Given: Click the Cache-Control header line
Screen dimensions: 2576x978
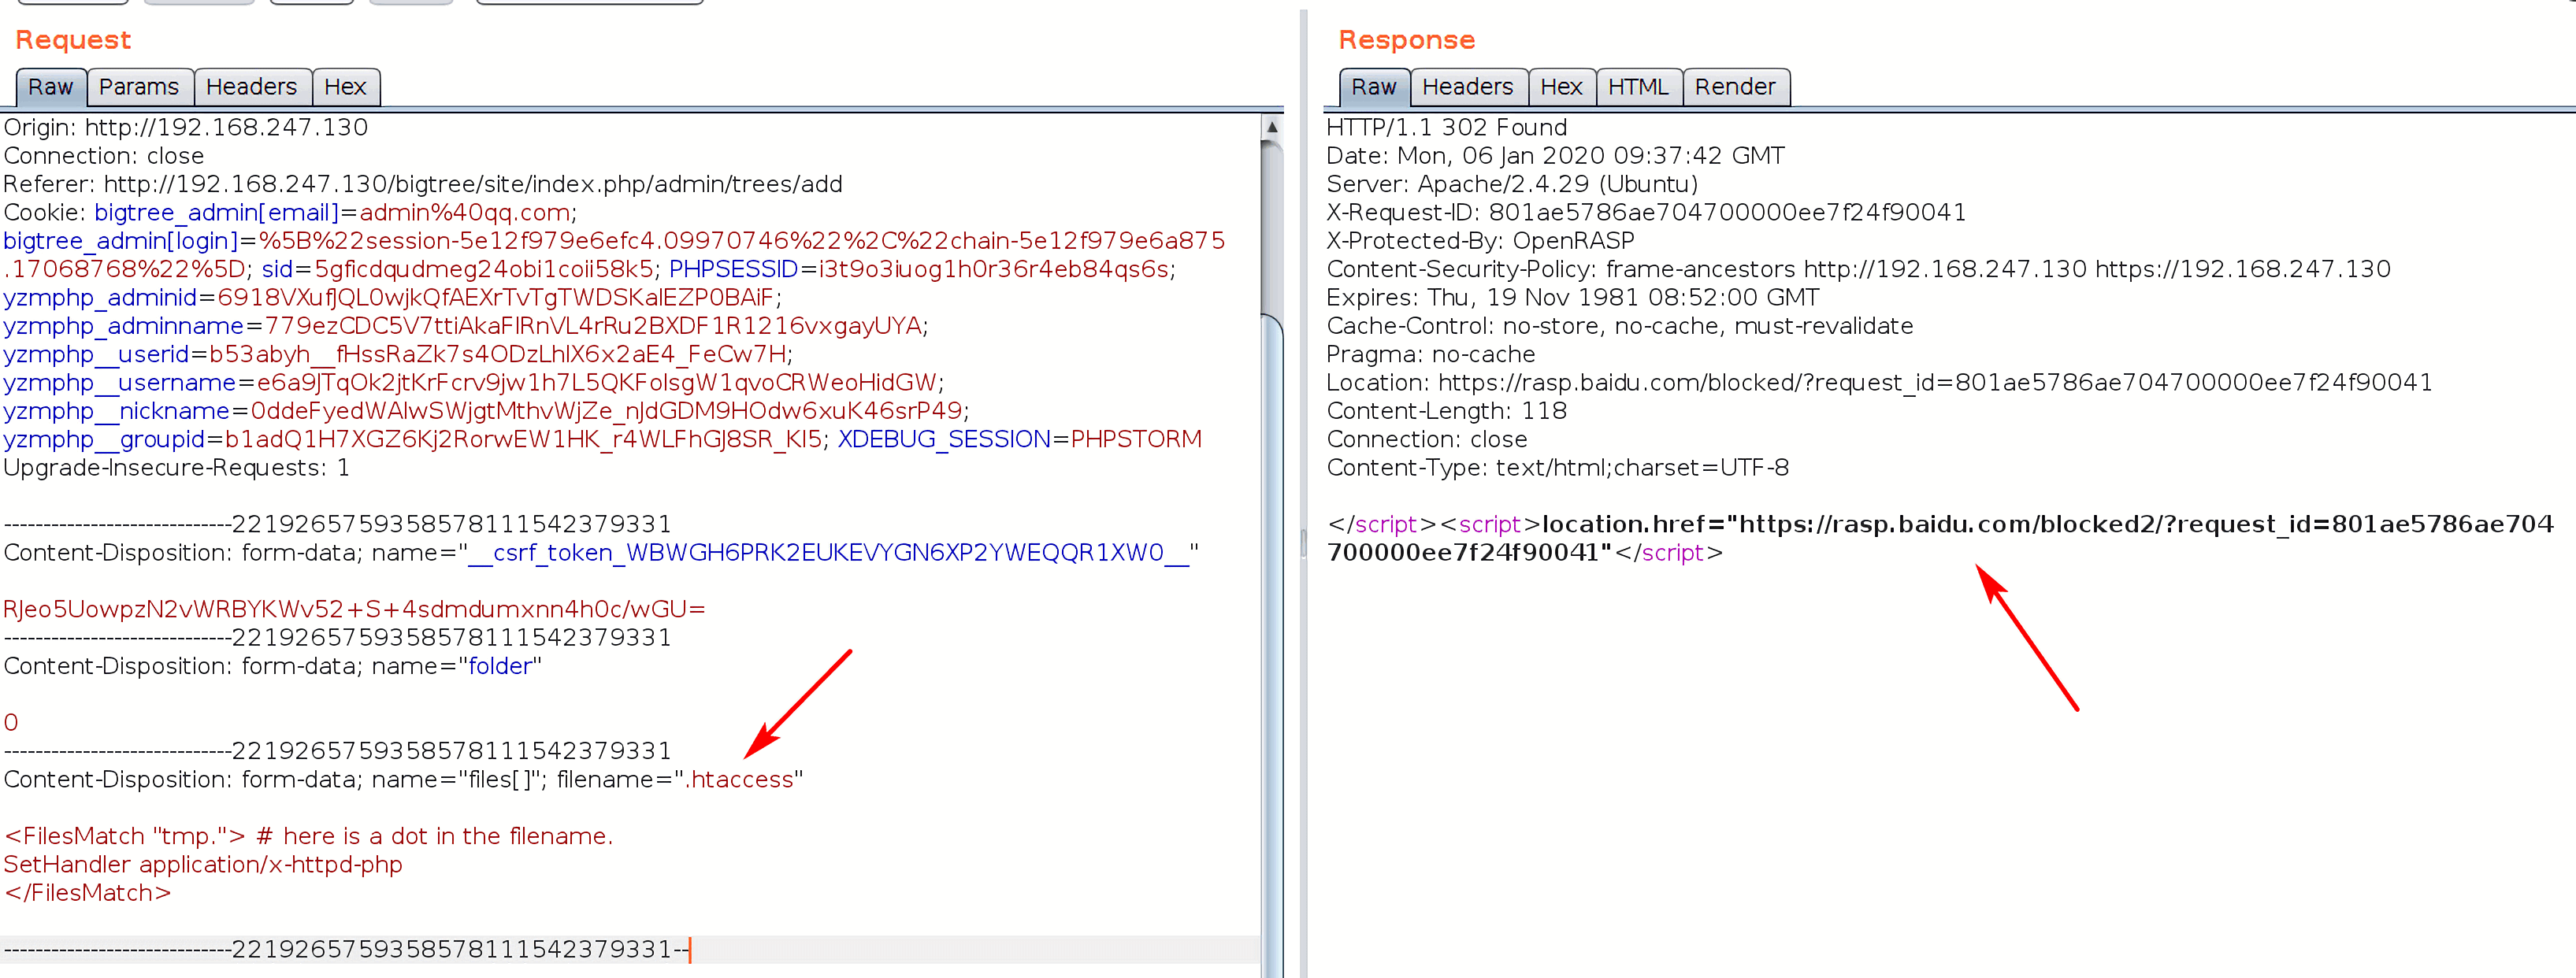Looking at the screenshot, I should (1619, 326).
